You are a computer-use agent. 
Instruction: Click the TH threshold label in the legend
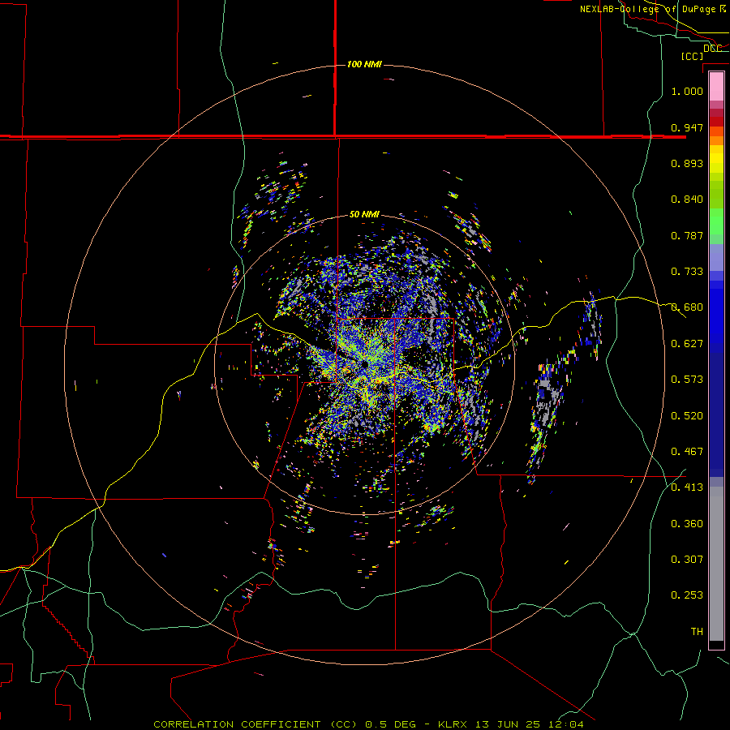pos(697,632)
